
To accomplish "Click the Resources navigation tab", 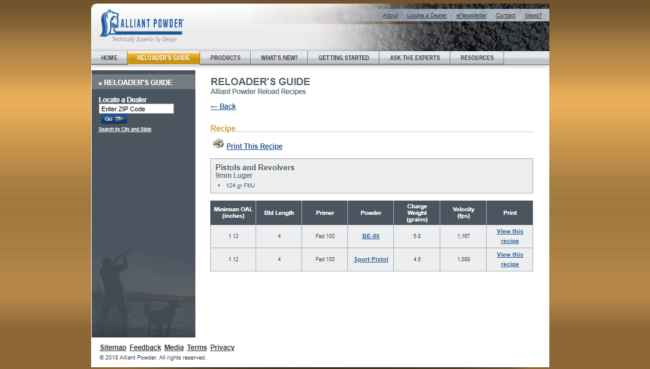I will tap(477, 58).
